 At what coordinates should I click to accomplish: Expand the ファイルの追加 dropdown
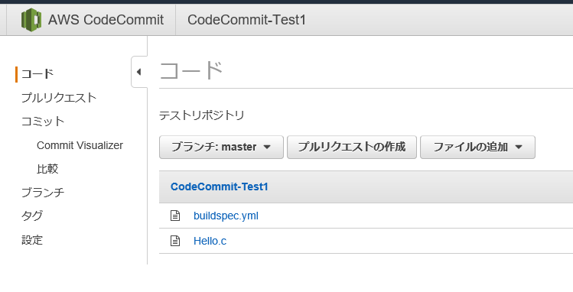click(x=477, y=147)
